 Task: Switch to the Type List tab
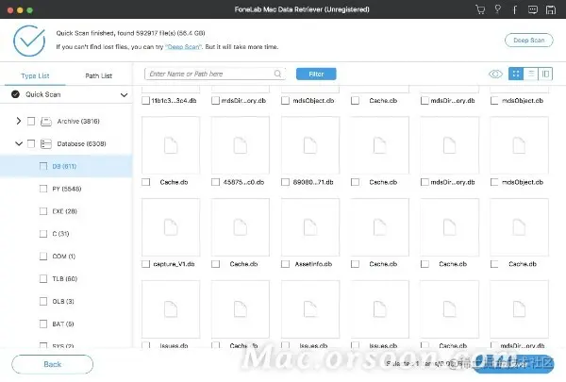[x=35, y=75]
